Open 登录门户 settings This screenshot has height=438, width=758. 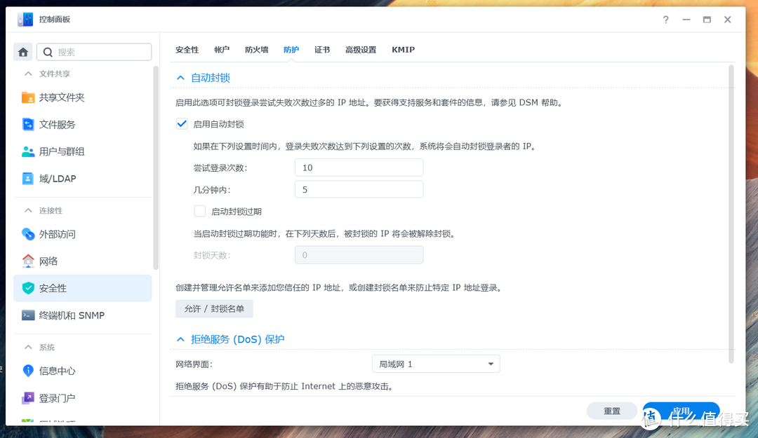point(28,397)
